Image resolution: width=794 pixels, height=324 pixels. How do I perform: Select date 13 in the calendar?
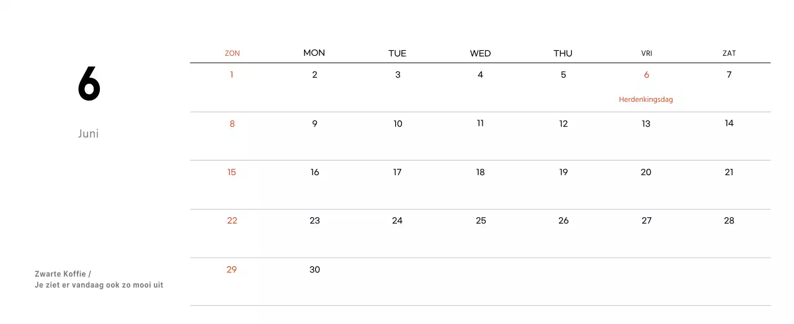point(646,124)
